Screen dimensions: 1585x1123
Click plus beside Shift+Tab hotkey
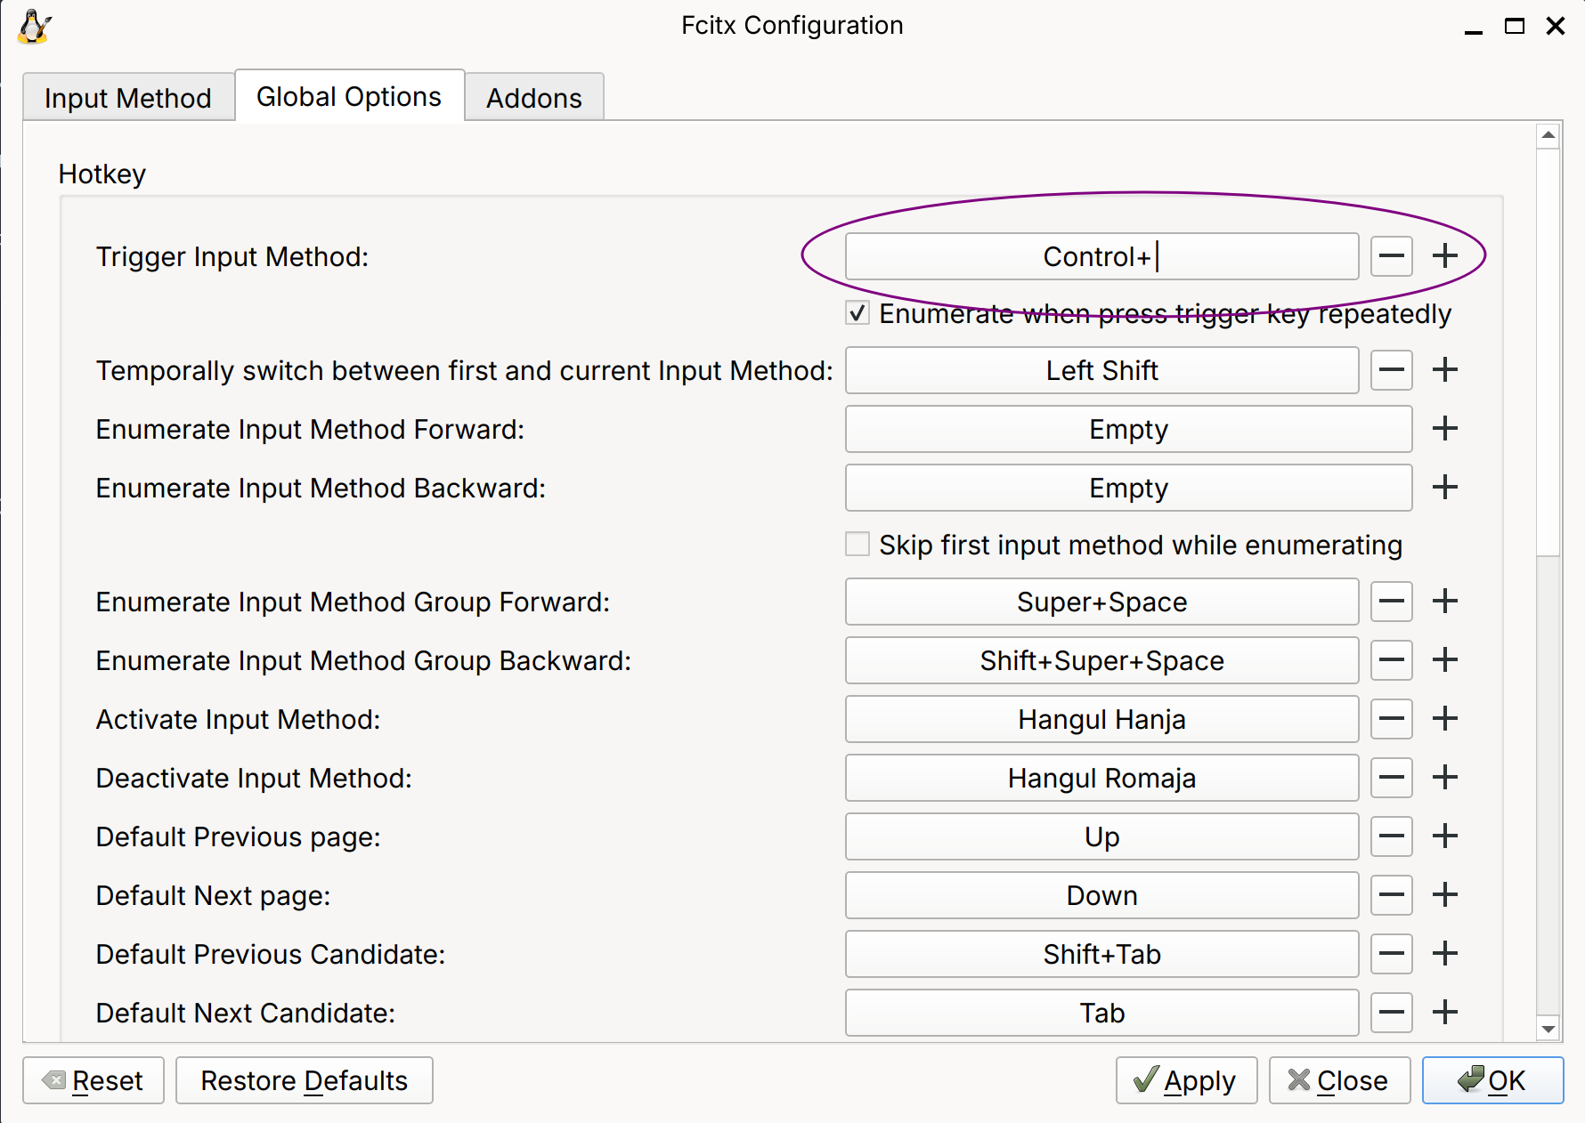1445,954
